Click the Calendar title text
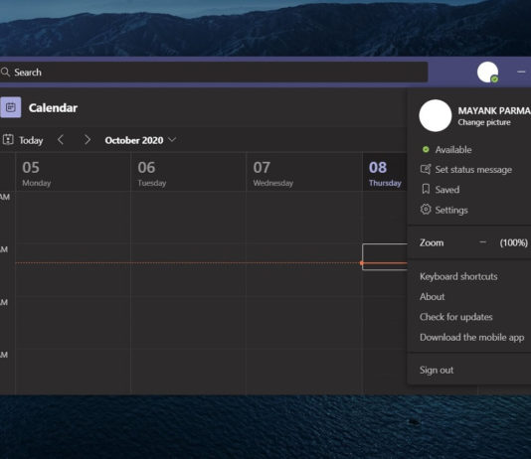Viewport: 531px width, 459px height. coord(53,108)
